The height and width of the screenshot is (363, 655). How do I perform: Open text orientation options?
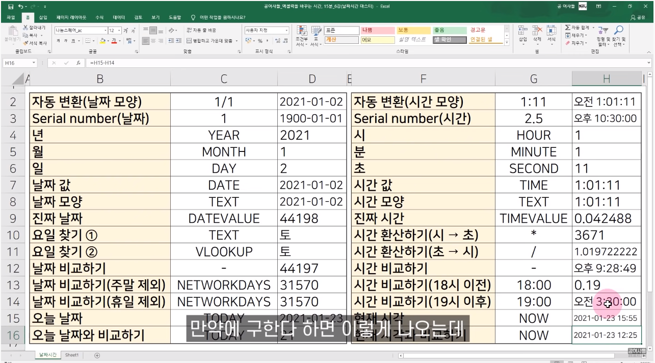click(x=172, y=30)
